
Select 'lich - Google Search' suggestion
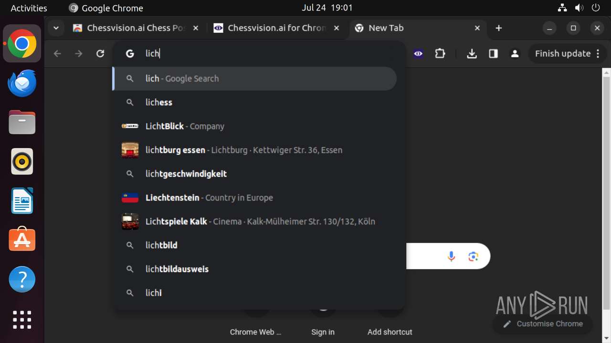click(254, 79)
